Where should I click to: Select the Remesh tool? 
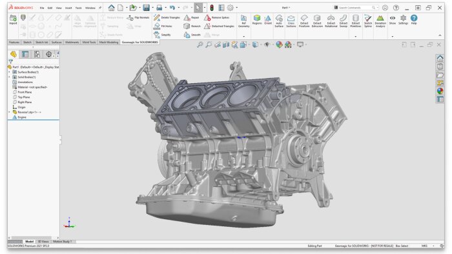pyautogui.click(x=192, y=26)
